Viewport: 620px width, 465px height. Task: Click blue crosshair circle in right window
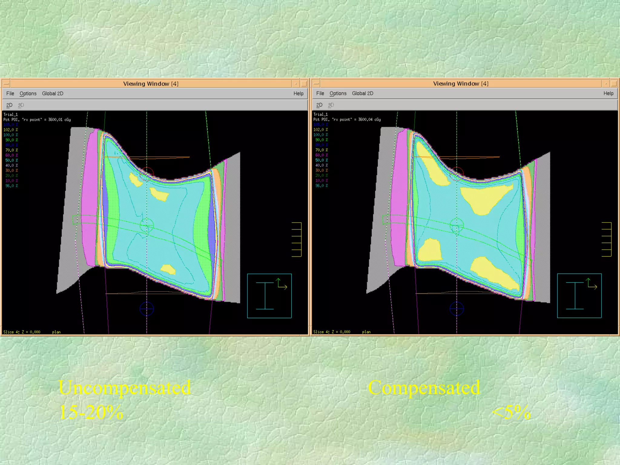point(457,309)
